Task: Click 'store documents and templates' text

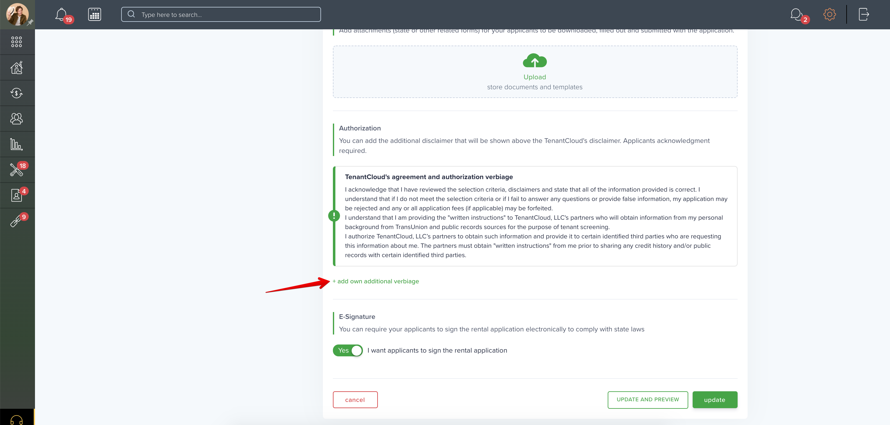Action: pos(535,87)
